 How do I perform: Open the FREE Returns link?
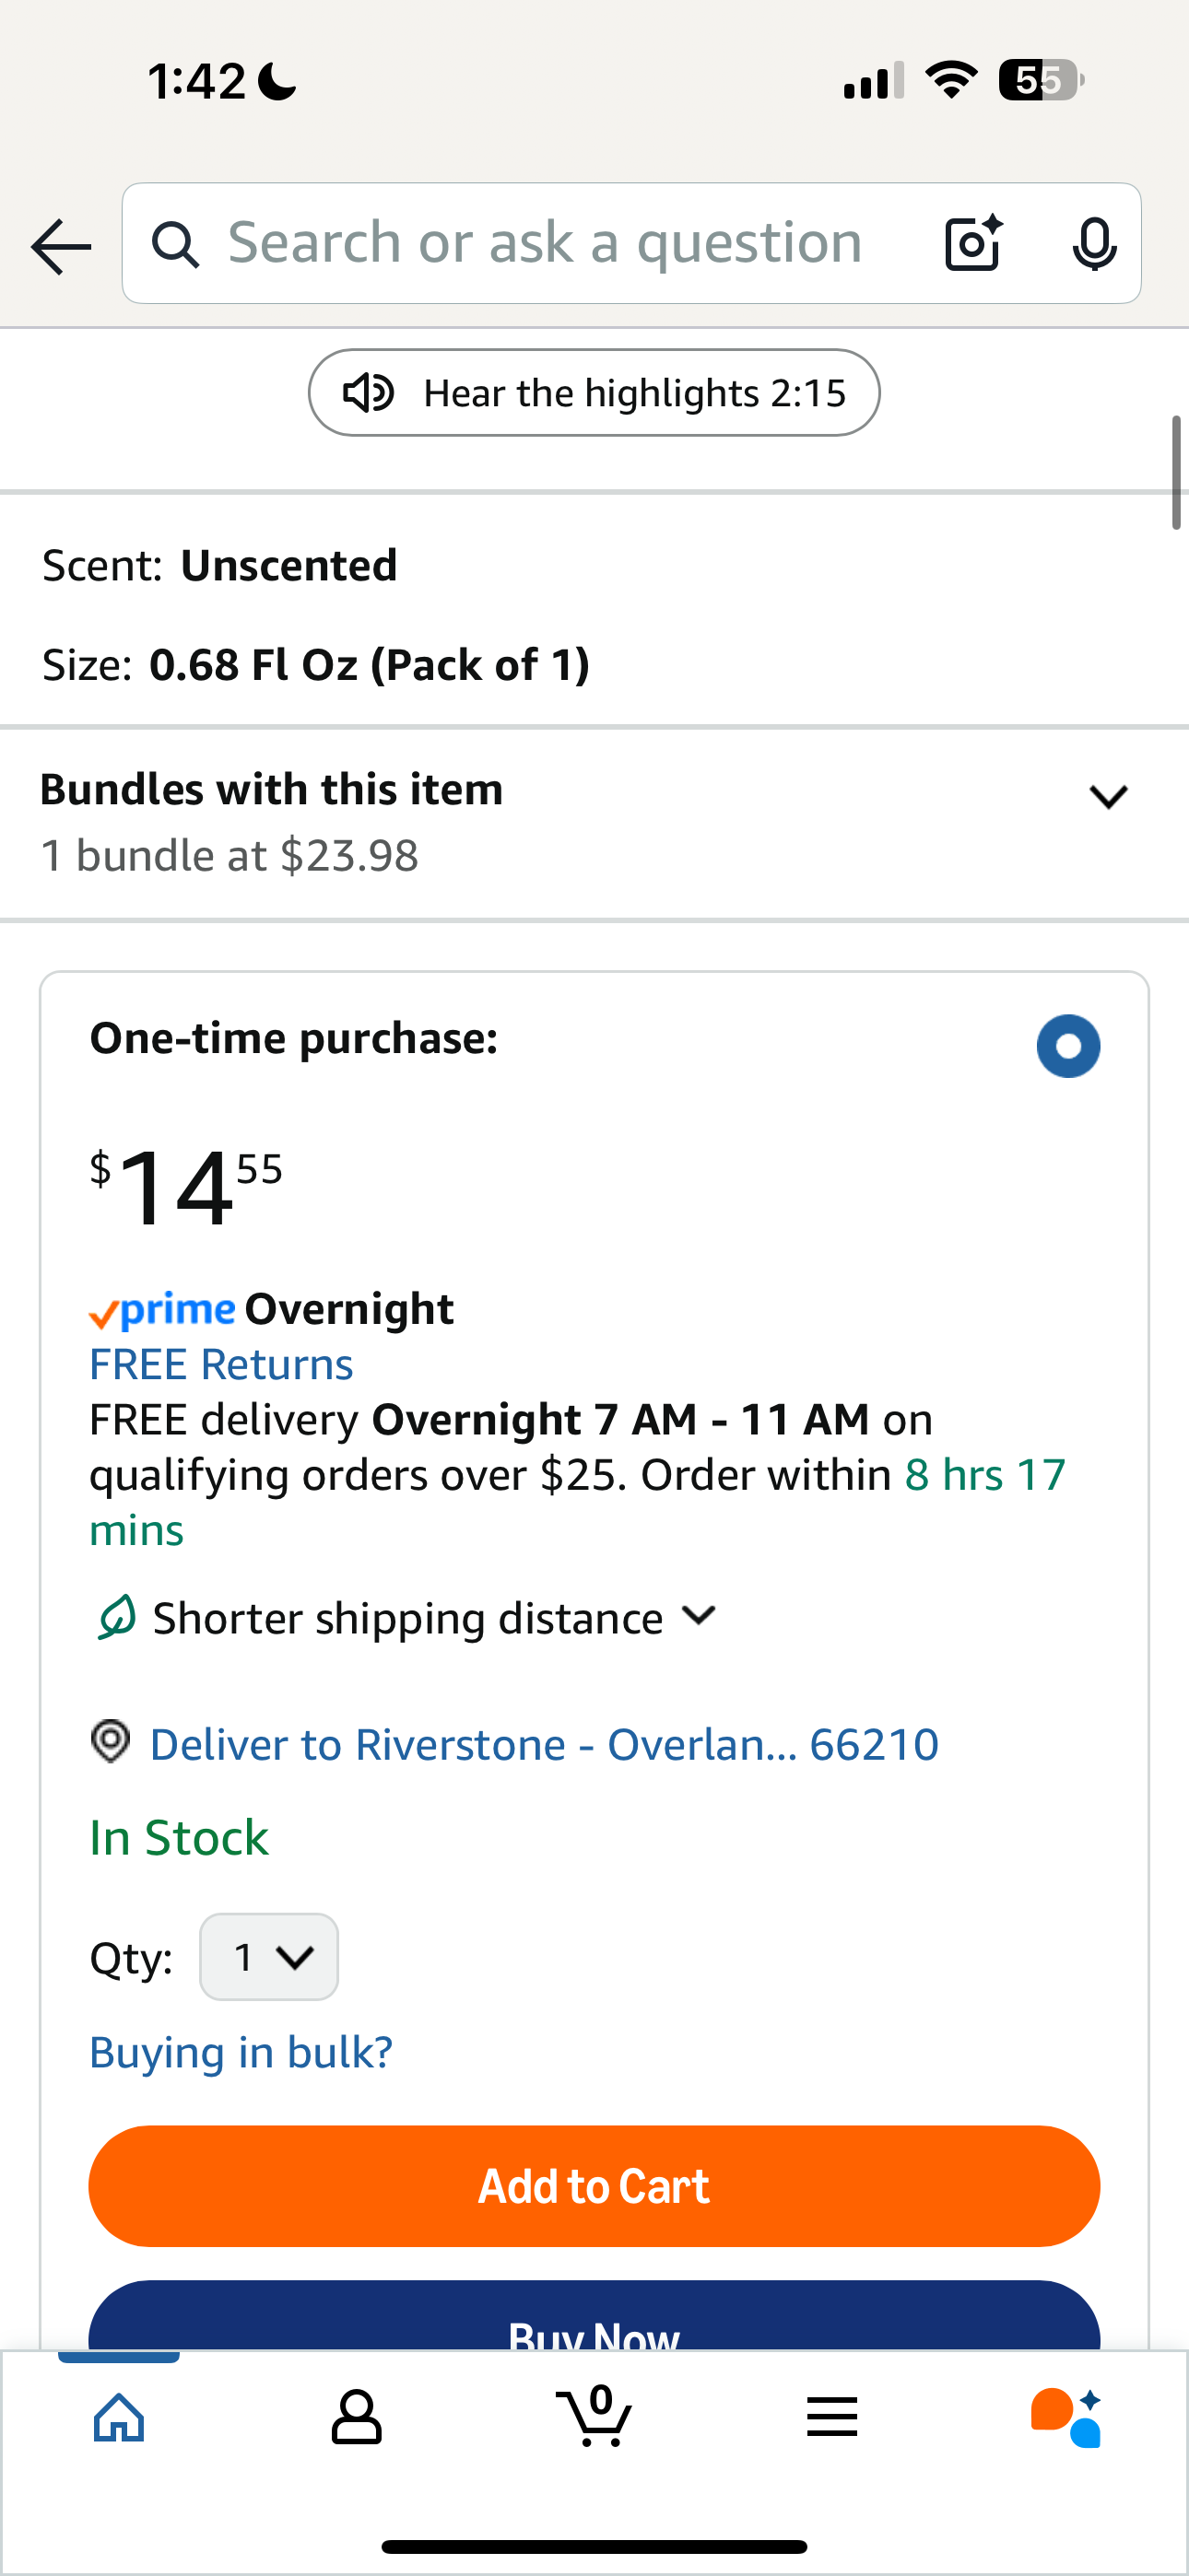(x=221, y=1364)
